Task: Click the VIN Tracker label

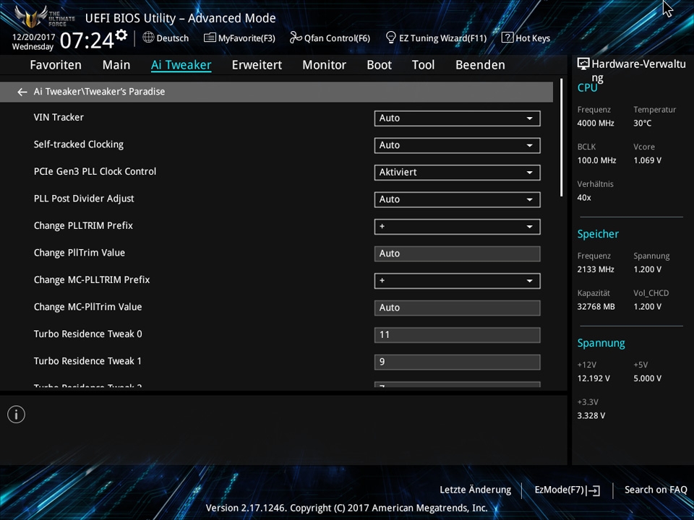Action: click(x=59, y=118)
